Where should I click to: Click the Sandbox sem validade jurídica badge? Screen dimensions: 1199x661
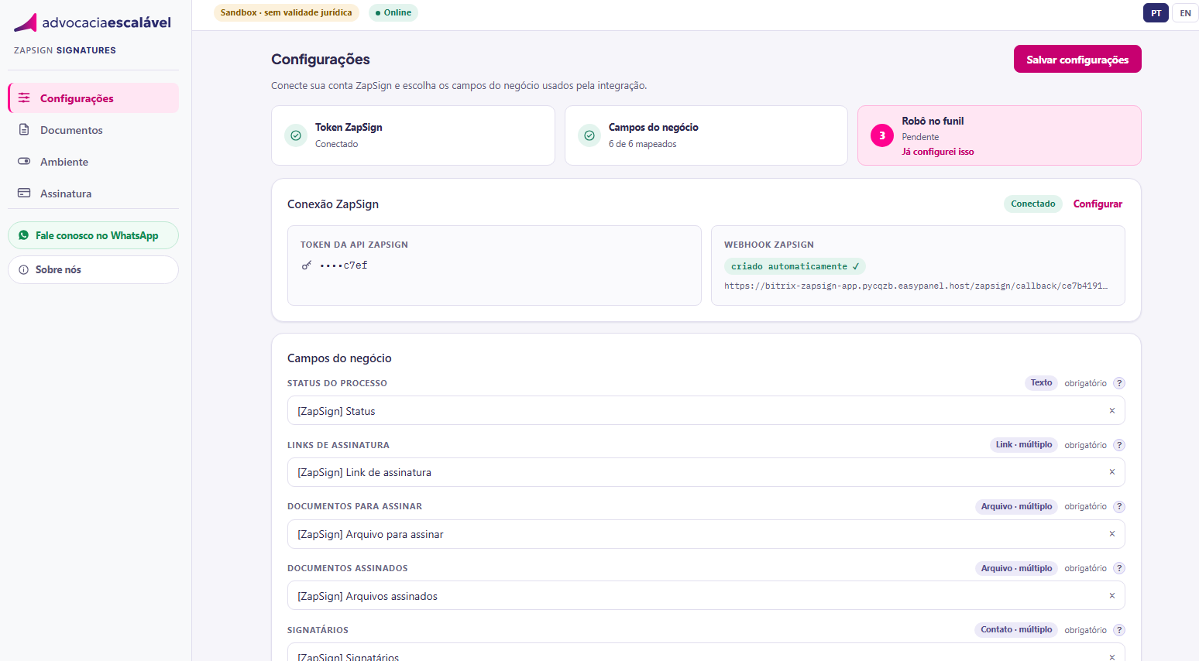pyautogui.click(x=287, y=12)
